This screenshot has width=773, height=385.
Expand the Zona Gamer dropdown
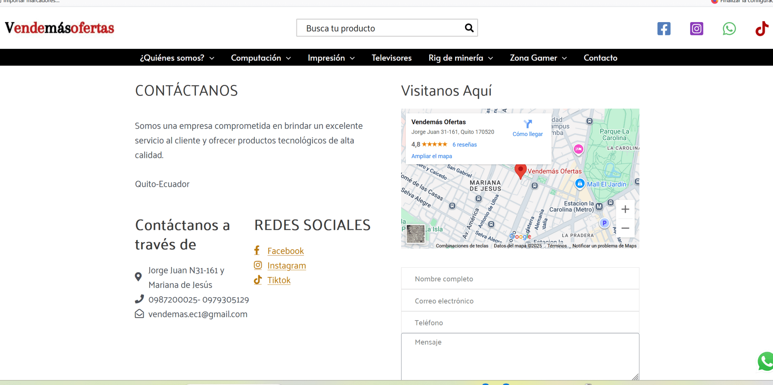pos(538,58)
